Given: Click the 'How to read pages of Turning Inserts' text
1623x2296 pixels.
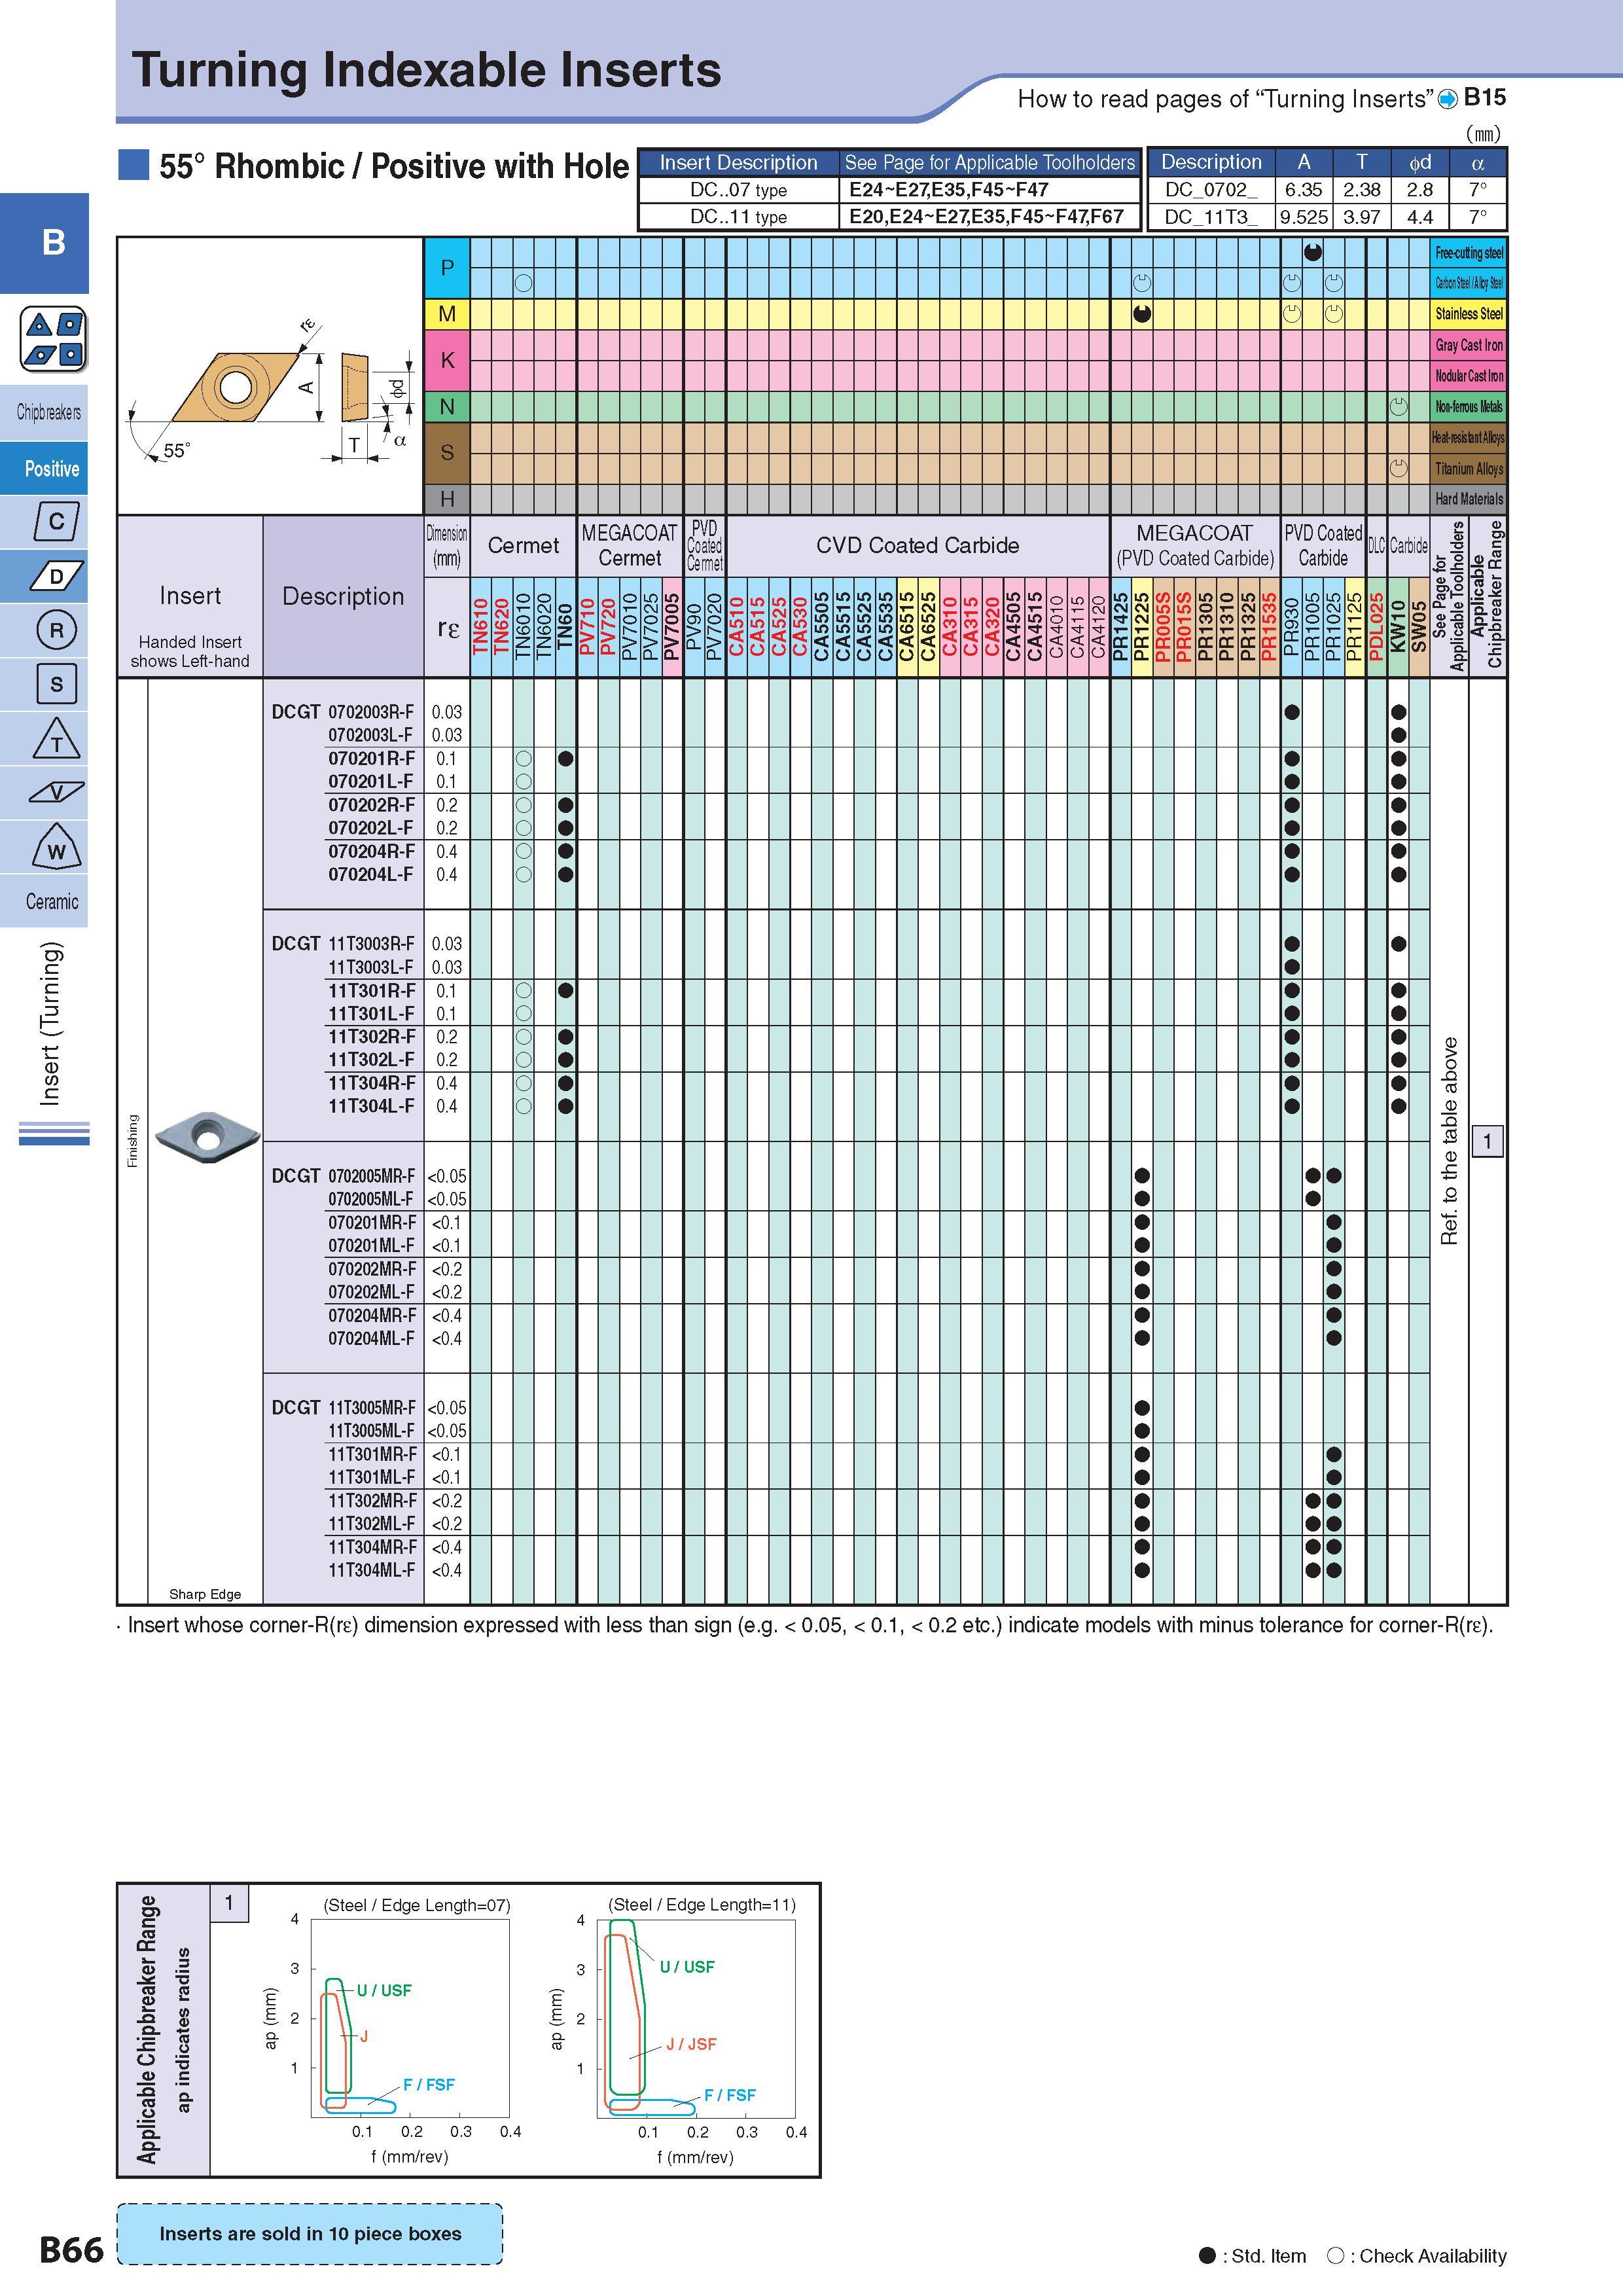Looking at the screenshot, I should click(1225, 99).
